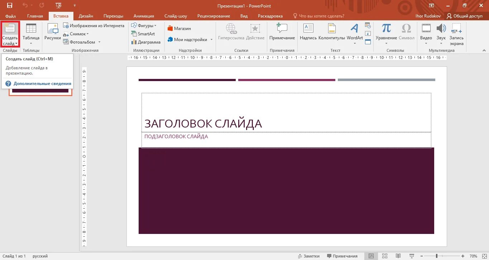Expand the Уравнение dropdown arrow
Image resolution: width=489 pixels, height=260 pixels.
point(386,44)
